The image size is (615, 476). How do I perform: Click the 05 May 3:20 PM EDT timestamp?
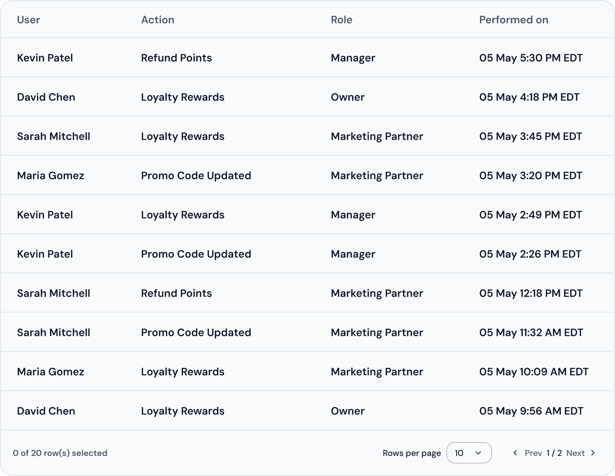pos(531,176)
